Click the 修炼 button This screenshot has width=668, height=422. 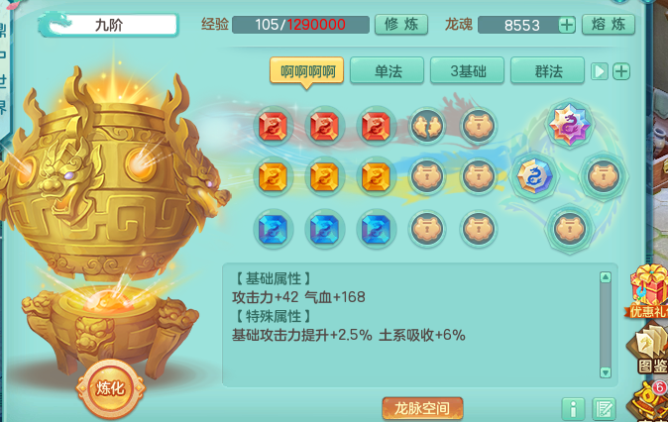click(x=401, y=25)
